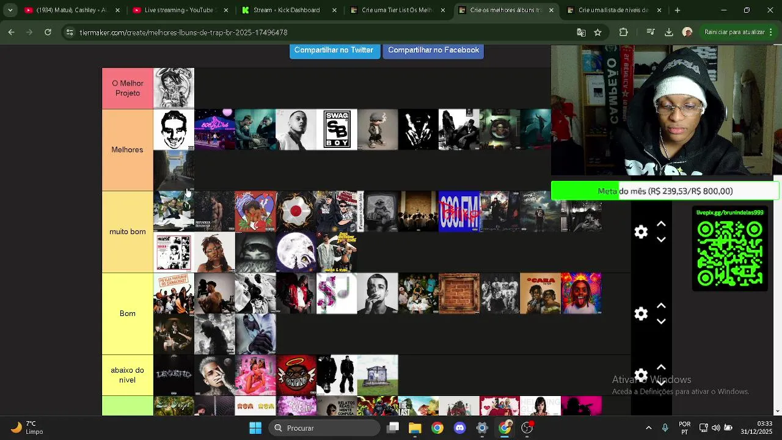Open File Explorer from taskbar
782x440 pixels.
[x=415, y=428]
